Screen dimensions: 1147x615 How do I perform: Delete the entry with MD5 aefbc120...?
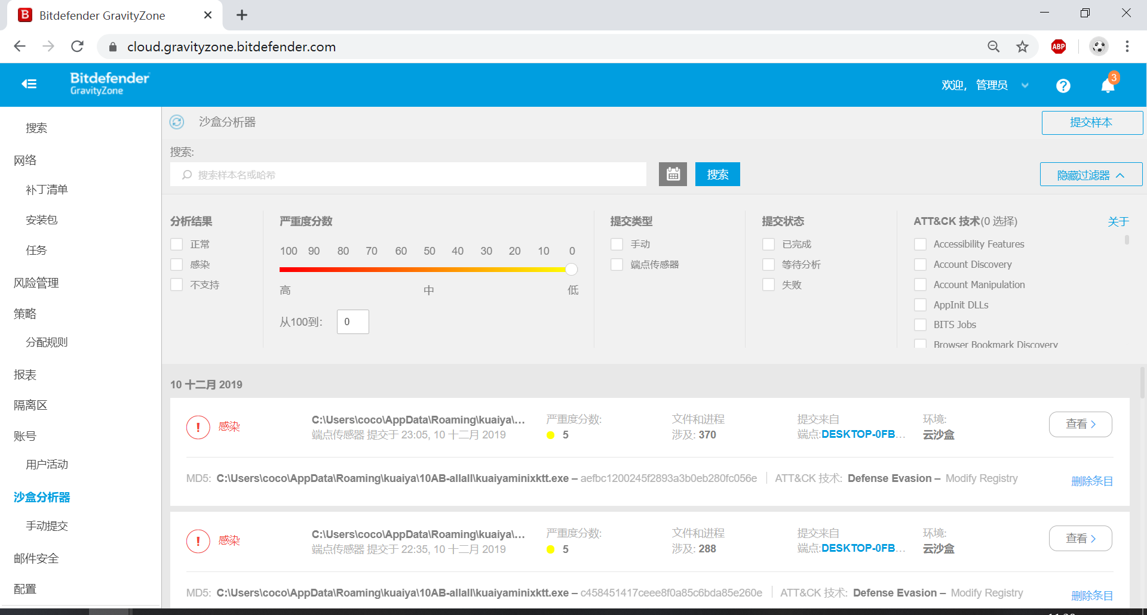1092,481
